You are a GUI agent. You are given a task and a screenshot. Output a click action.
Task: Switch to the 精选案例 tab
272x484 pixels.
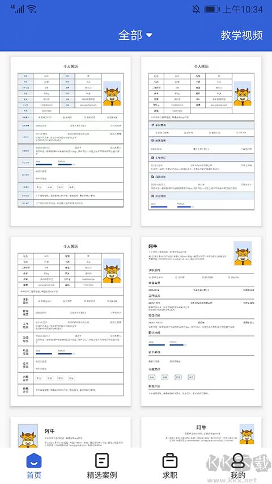[102, 465]
